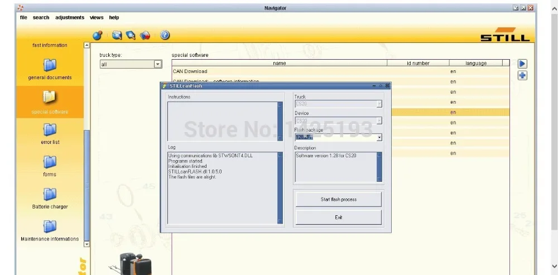
Task: Select the special software folder icon
Action: [50, 97]
